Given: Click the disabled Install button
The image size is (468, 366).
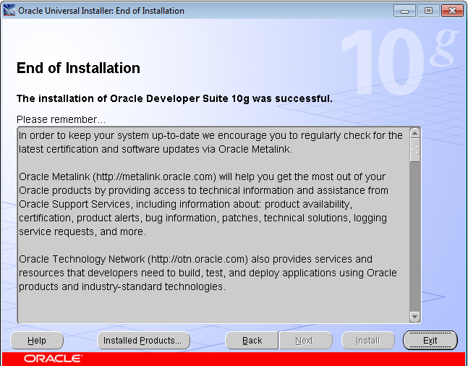Looking at the screenshot, I should [x=367, y=341].
